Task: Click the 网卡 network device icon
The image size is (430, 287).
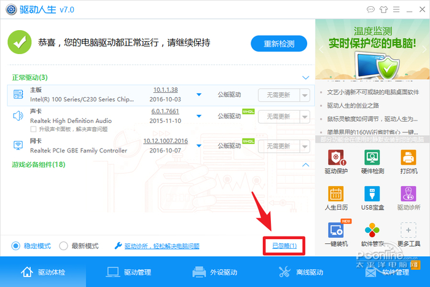Action: pos(18,145)
